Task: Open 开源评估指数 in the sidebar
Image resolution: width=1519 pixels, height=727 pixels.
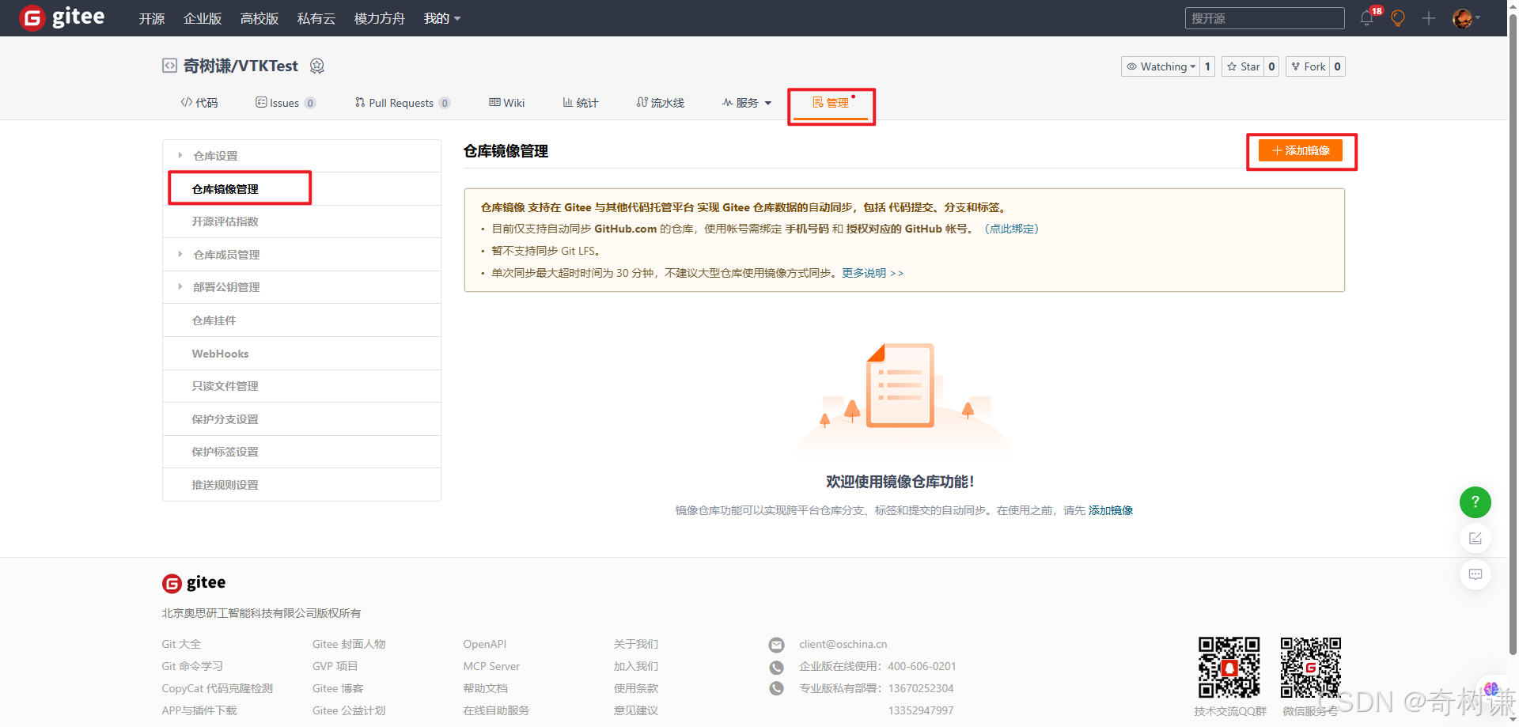Action: click(x=301, y=222)
